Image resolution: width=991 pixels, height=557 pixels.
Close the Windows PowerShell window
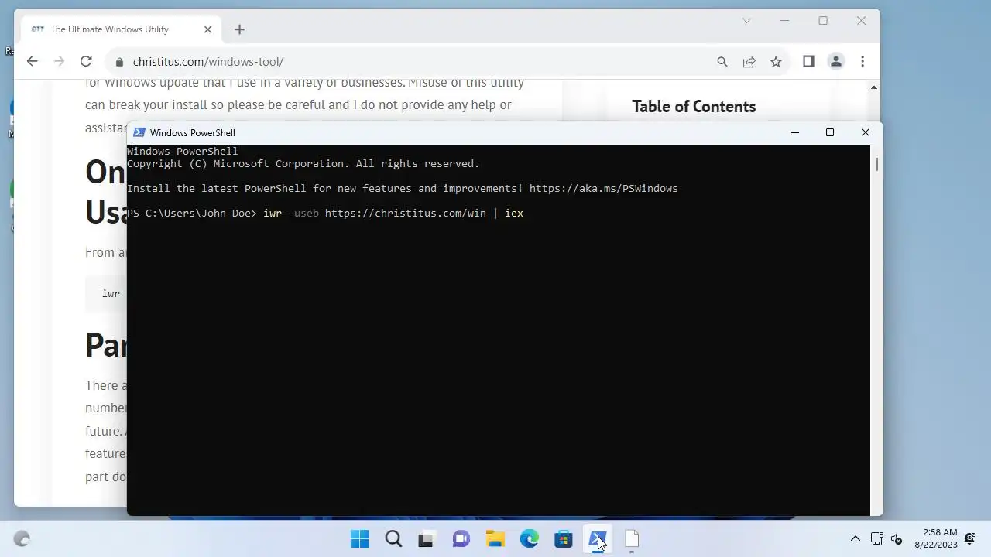tap(866, 132)
